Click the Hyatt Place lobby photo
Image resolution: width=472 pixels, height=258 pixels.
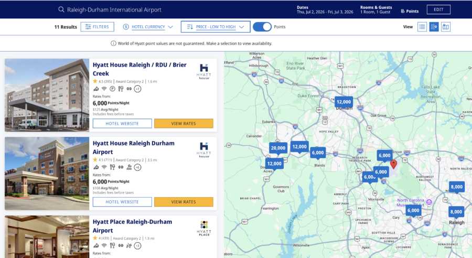(47, 236)
